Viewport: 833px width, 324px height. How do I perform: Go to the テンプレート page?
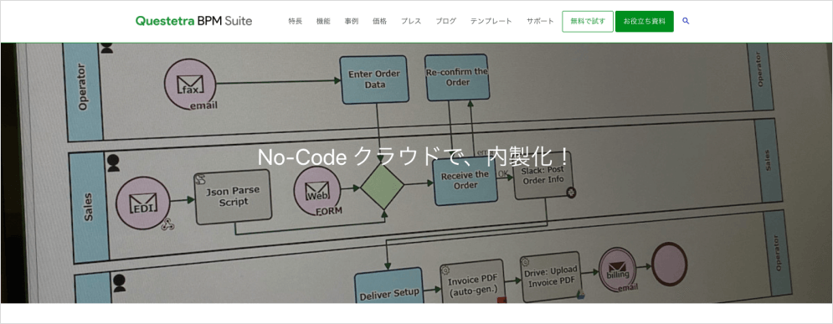491,21
